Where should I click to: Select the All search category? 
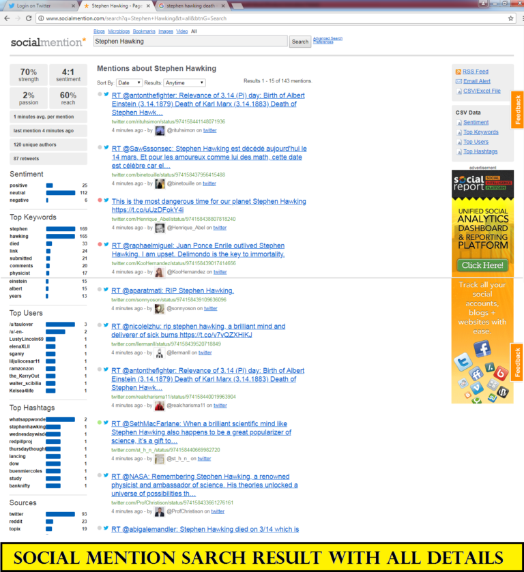(194, 31)
